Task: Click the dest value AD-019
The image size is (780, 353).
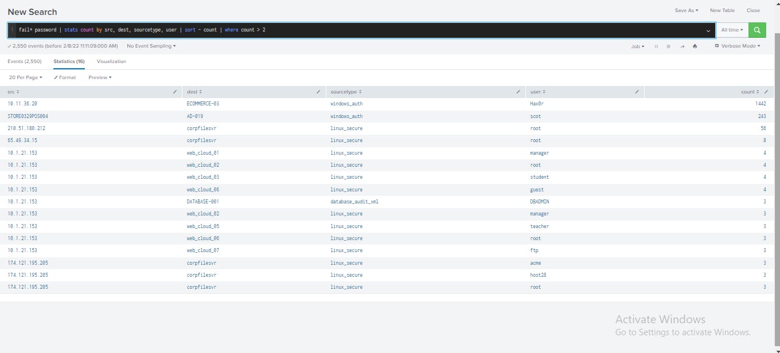Action: pos(195,116)
